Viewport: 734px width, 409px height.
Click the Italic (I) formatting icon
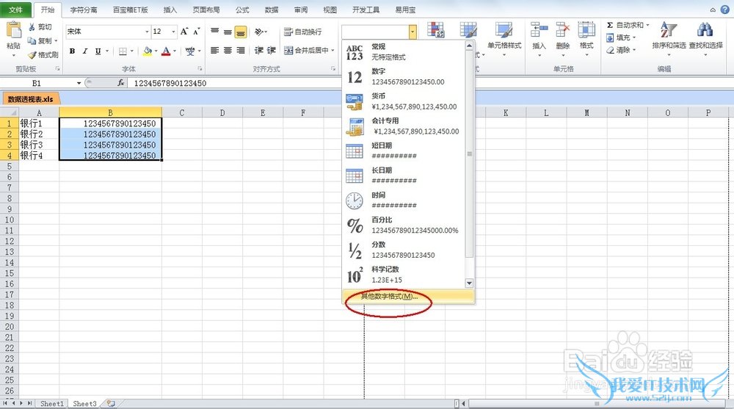85,51
